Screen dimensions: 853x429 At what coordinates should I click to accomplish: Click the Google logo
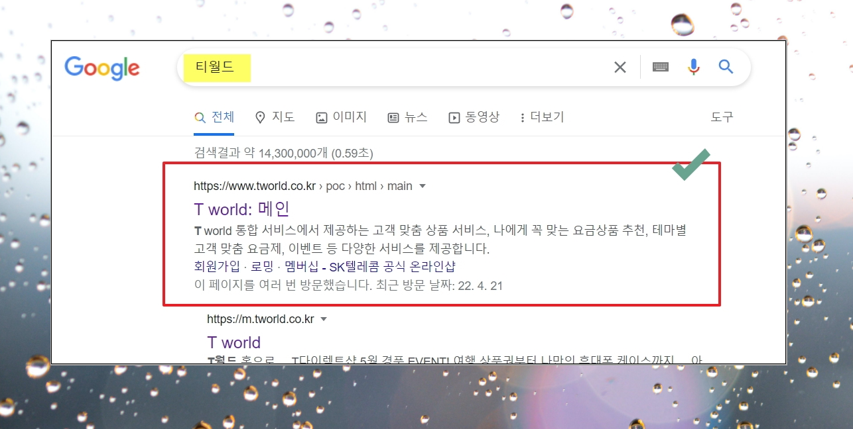[x=102, y=68]
